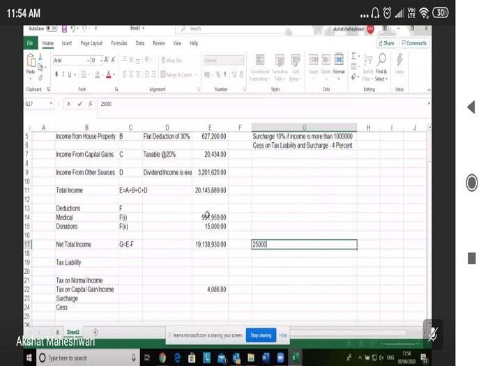Click the column G header
488x366 pixels.
304,128
